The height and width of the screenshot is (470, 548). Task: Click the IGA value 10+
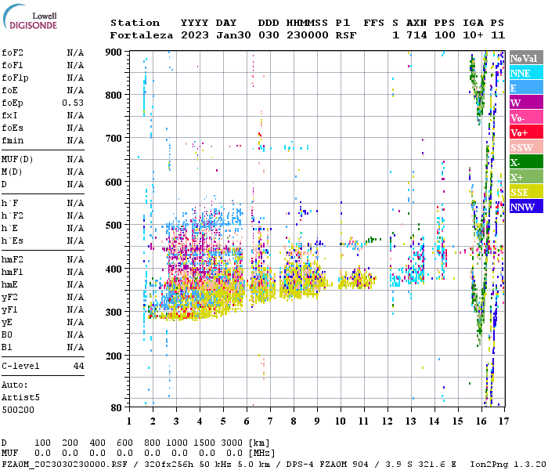(x=473, y=35)
